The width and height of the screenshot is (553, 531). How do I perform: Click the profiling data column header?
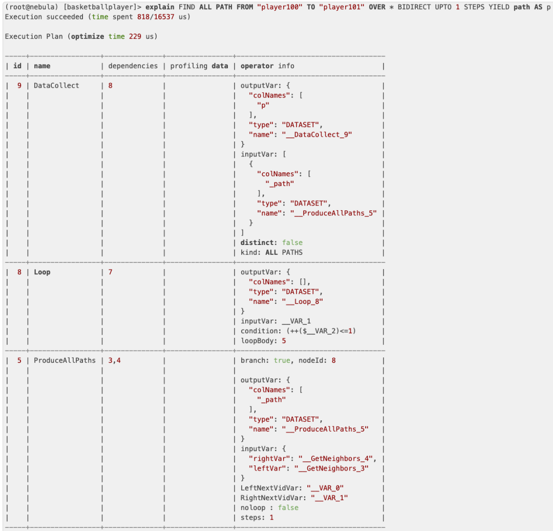coord(199,66)
